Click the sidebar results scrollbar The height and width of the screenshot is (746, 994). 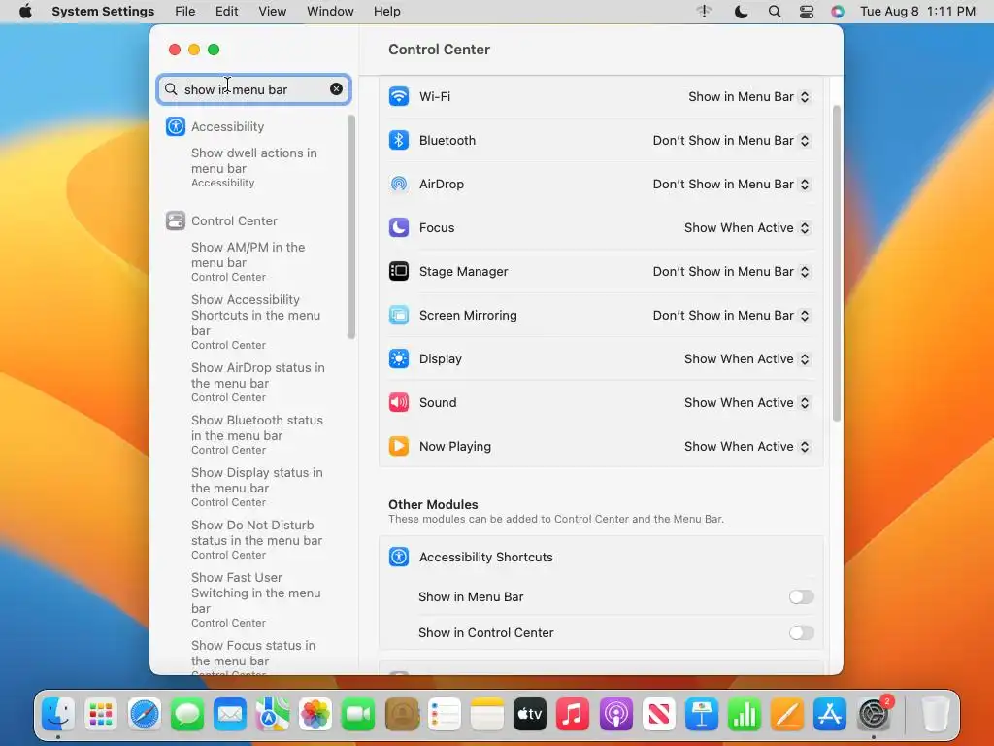click(351, 227)
